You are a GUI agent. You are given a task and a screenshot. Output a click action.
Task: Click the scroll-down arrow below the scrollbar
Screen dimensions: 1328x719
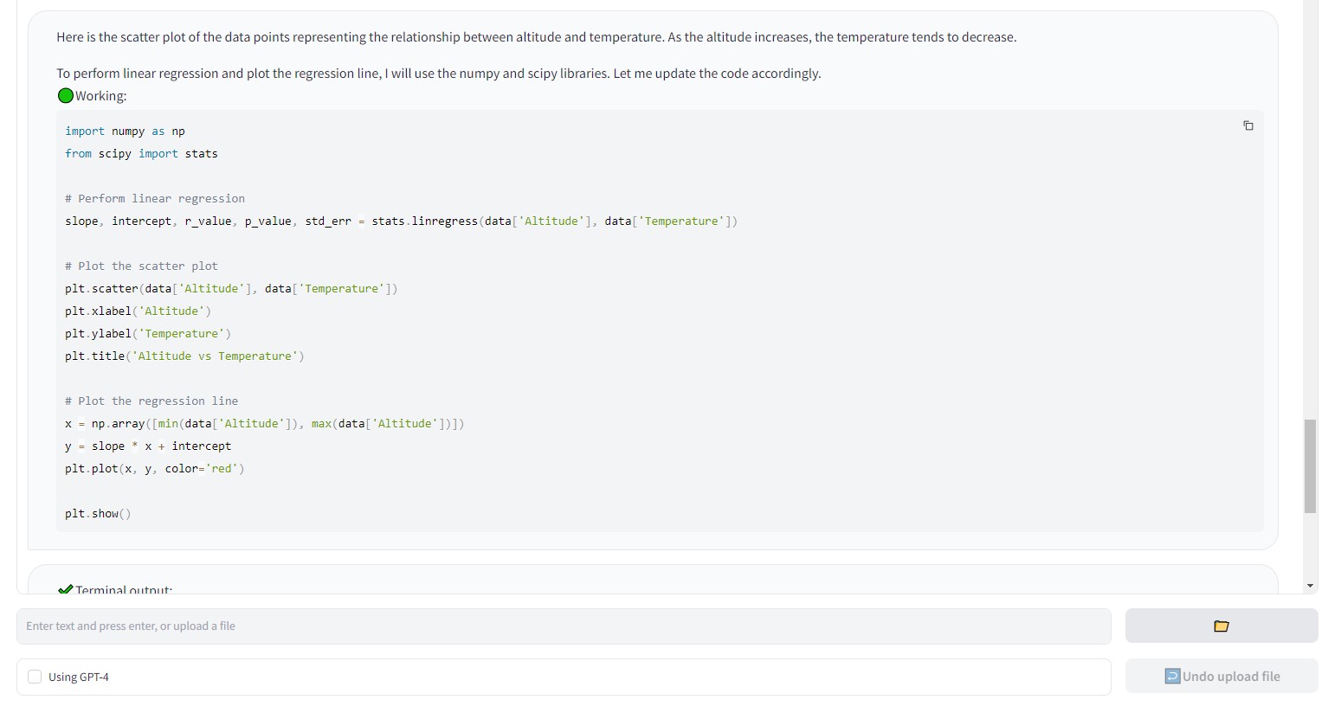(x=1310, y=585)
